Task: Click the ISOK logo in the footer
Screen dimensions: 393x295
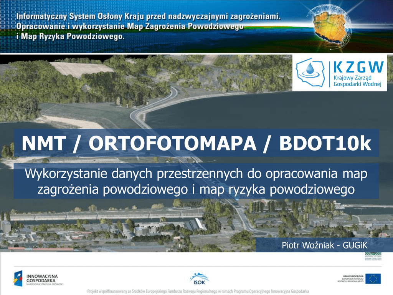Action: tap(199, 278)
